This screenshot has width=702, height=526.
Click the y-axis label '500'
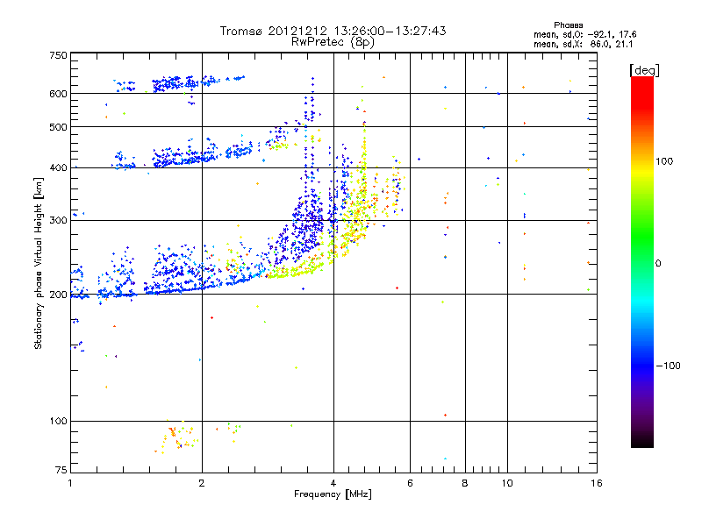pyautogui.click(x=58, y=127)
